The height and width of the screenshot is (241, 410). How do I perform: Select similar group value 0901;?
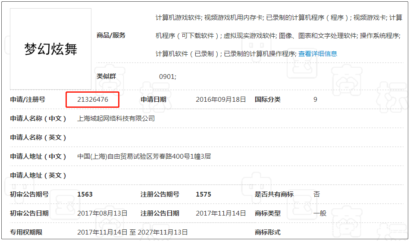click(168, 77)
